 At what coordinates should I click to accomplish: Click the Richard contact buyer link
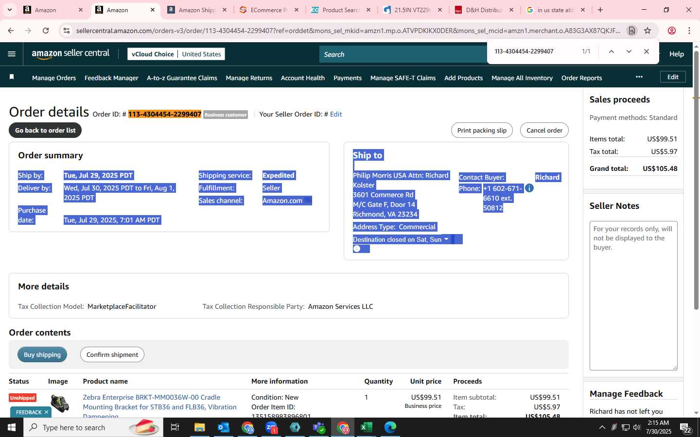(547, 177)
